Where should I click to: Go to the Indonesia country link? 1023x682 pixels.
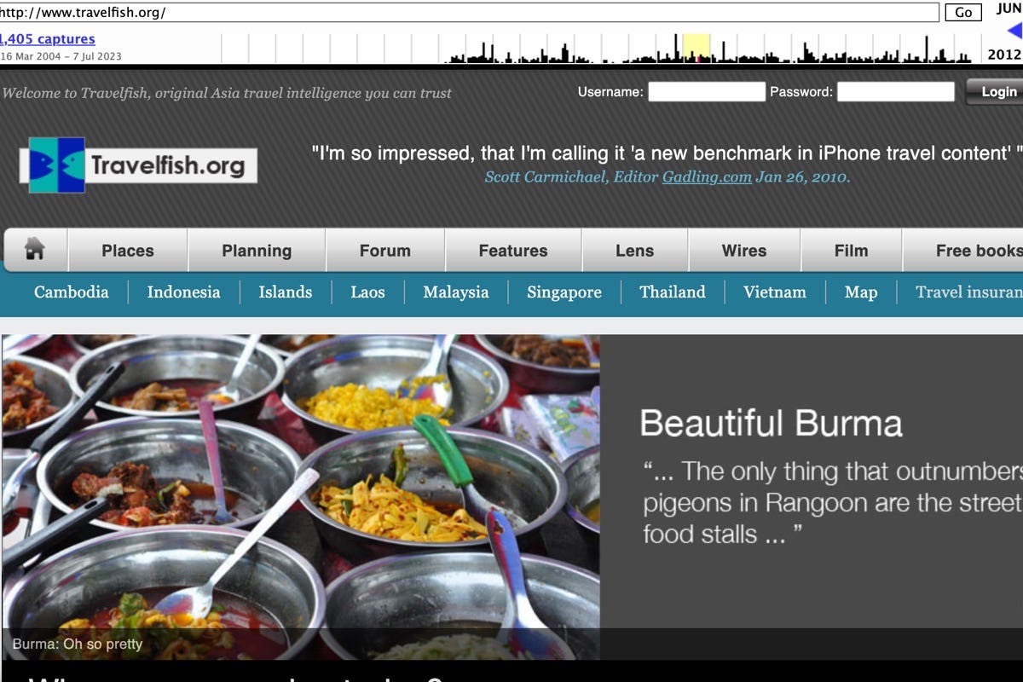(x=183, y=292)
